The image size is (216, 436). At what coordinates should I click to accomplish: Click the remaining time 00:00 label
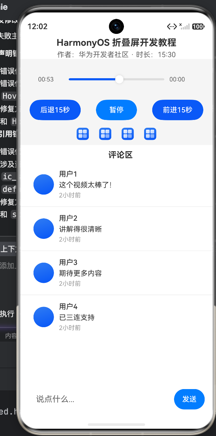coord(177,79)
